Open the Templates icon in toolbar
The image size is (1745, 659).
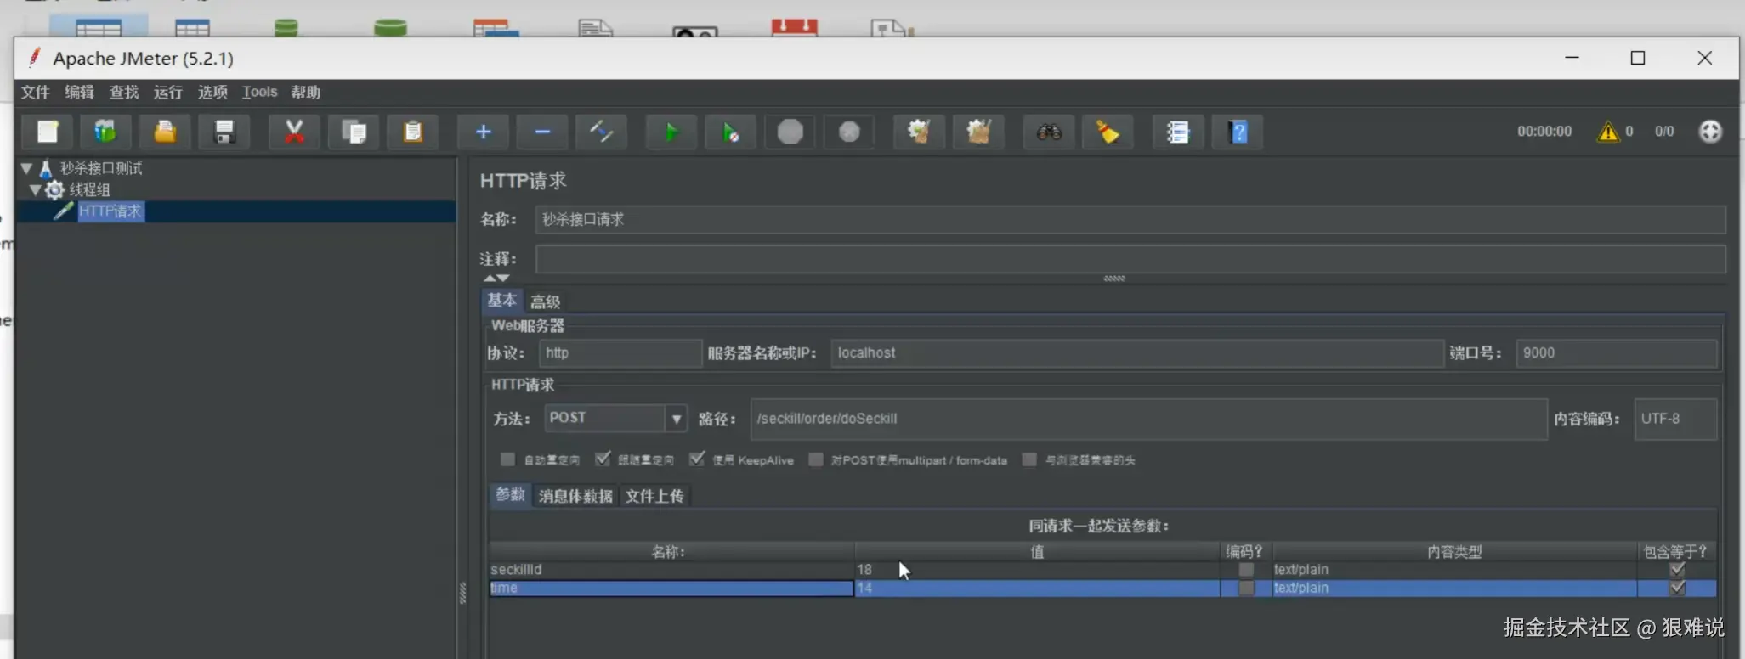pos(105,132)
